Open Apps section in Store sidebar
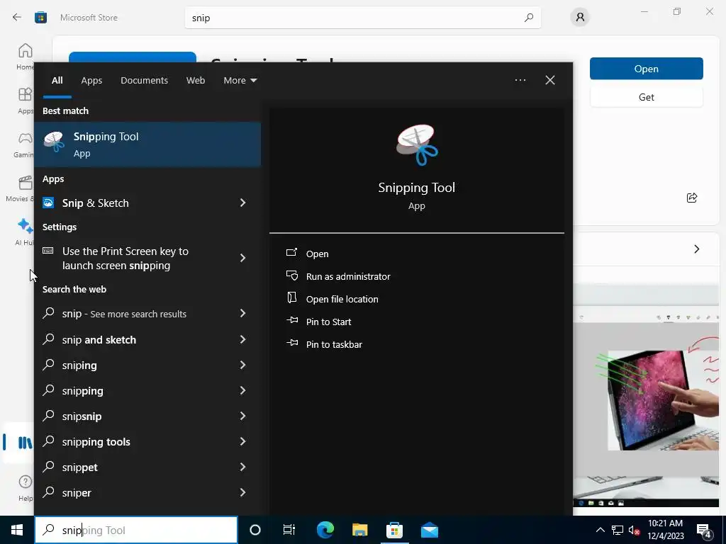This screenshot has width=726, height=544. coord(25,101)
